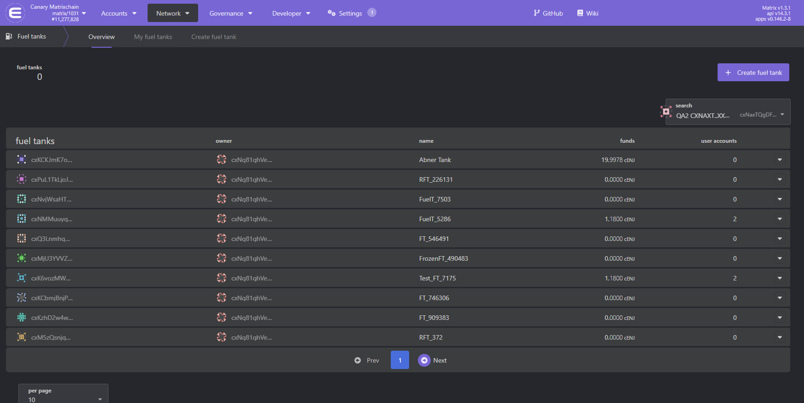The width and height of the screenshot is (804, 403).
Task: Click the 19.9978 cENJ funds value
Action: [618, 160]
